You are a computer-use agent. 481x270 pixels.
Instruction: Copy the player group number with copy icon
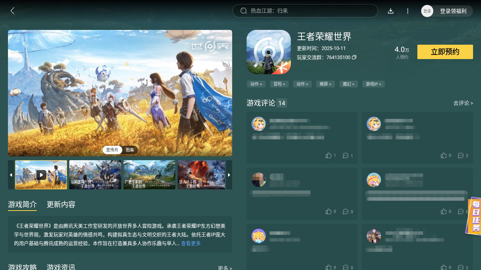pyautogui.click(x=355, y=58)
